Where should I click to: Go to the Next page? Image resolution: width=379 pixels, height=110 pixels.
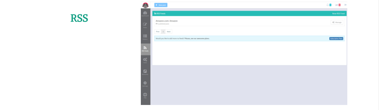(169, 32)
